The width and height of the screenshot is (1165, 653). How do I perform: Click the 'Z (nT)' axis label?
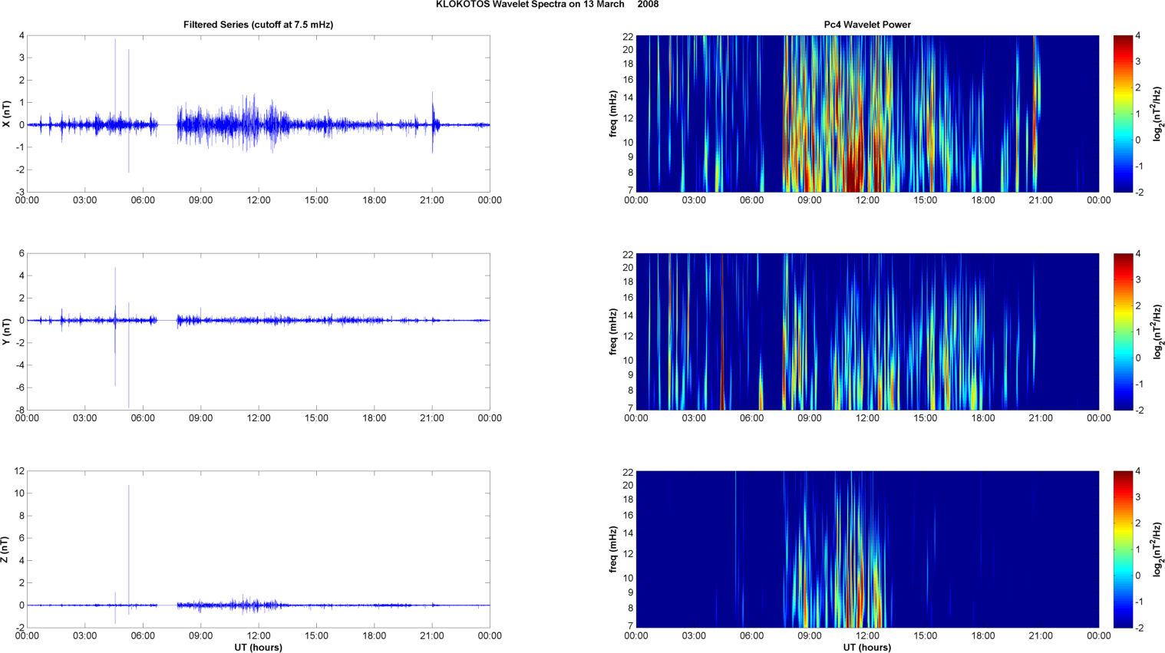[x=6, y=549]
